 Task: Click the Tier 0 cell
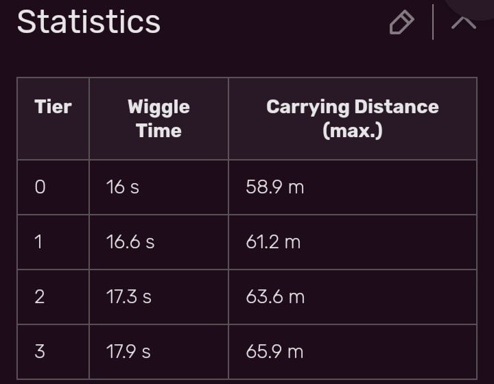54,187
